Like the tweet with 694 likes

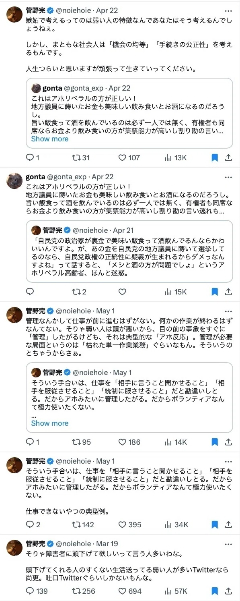point(122,591)
